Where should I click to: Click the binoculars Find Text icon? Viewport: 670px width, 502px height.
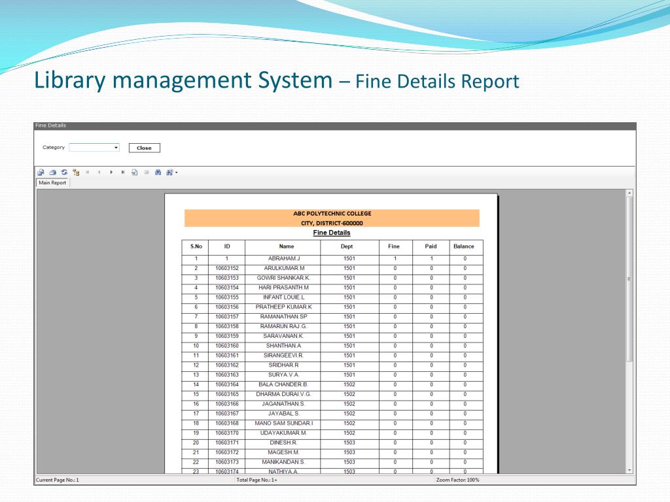click(x=158, y=173)
